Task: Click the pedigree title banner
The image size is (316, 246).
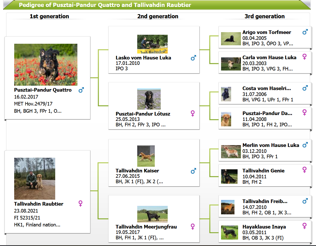Action: coord(105,5)
